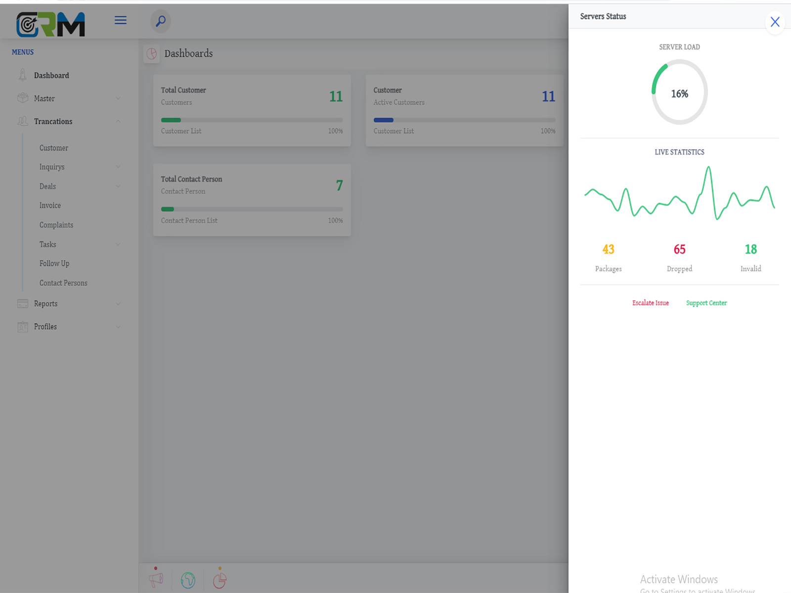Image resolution: width=791 pixels, height=593 pixels.
Task: Click the Master box icon
Action: (x=23, y=98)
